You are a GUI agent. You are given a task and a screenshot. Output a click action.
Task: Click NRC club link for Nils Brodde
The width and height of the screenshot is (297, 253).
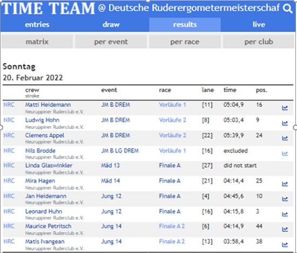9,151
